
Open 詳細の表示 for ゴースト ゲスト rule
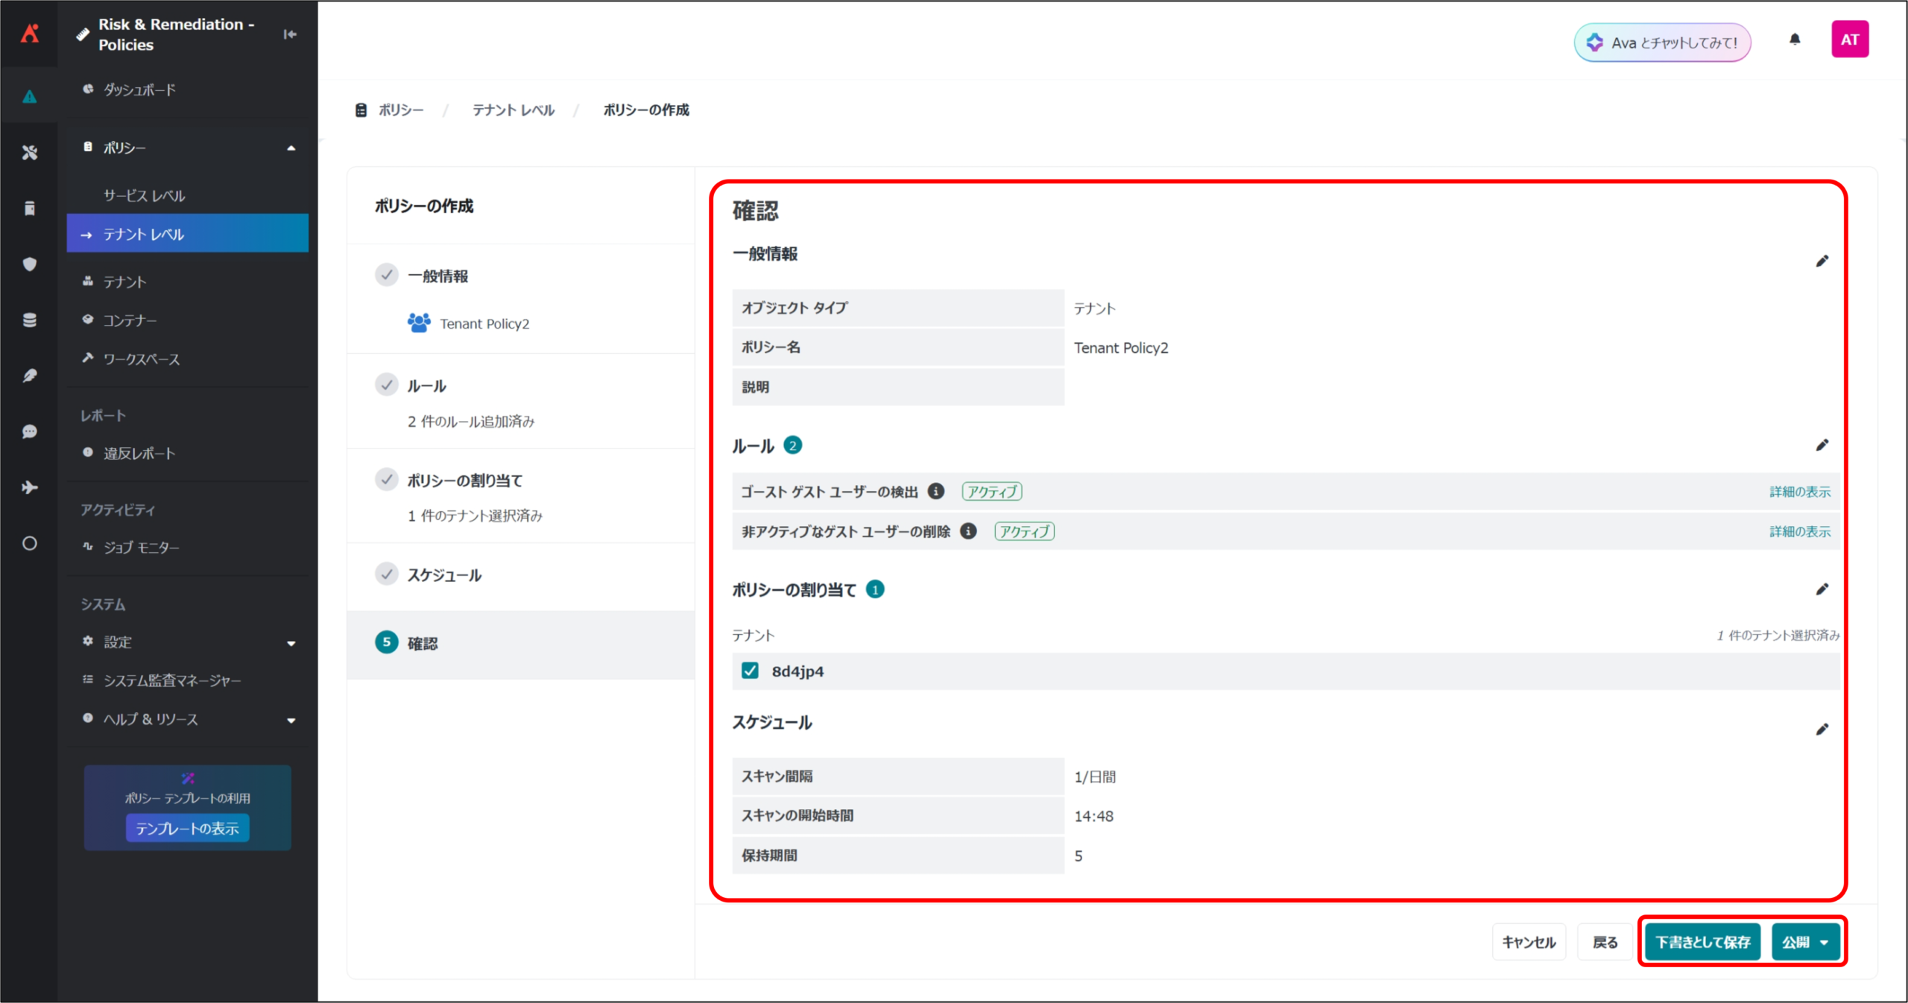(1799, 492)
